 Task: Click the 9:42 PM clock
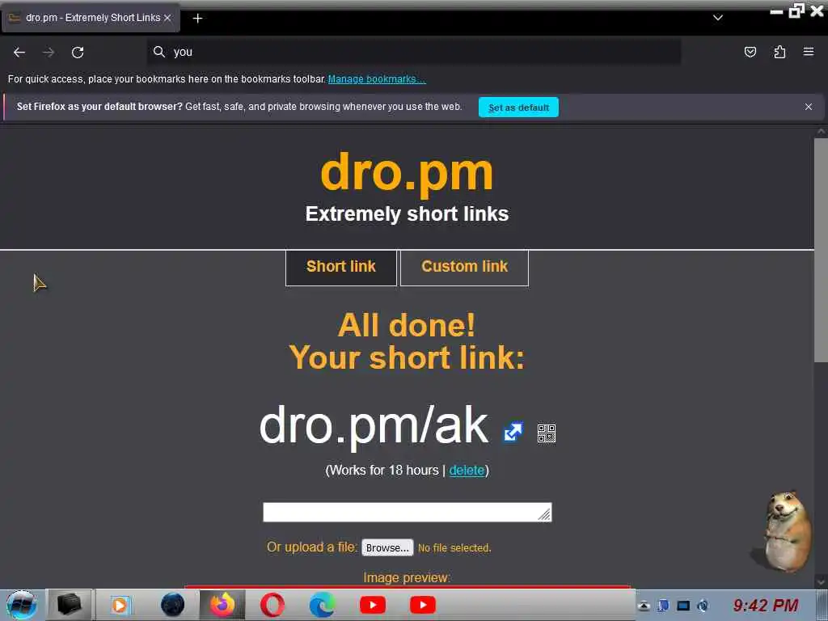(766, 605)
